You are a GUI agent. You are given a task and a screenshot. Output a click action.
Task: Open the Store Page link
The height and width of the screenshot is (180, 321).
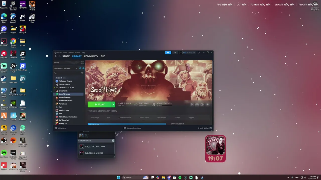(95, 117)
